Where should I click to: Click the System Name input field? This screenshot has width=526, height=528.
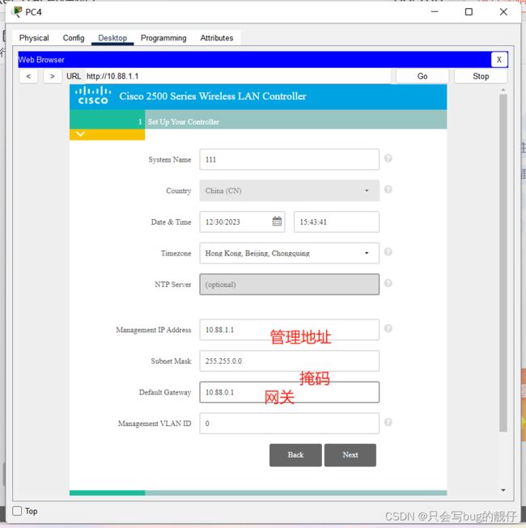[x=289, y=159]
